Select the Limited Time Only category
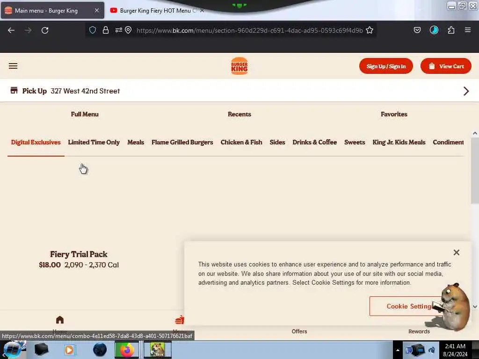This screenshot has width=479, height=359. click(x=94, y=142)
